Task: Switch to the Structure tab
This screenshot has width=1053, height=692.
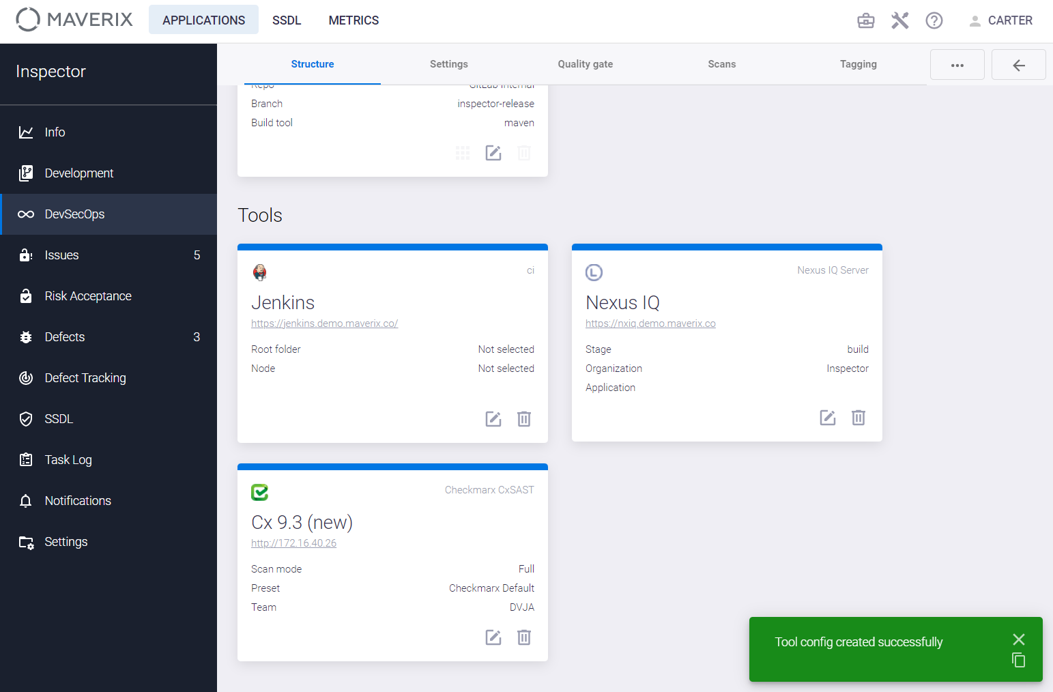Action: 313,64
